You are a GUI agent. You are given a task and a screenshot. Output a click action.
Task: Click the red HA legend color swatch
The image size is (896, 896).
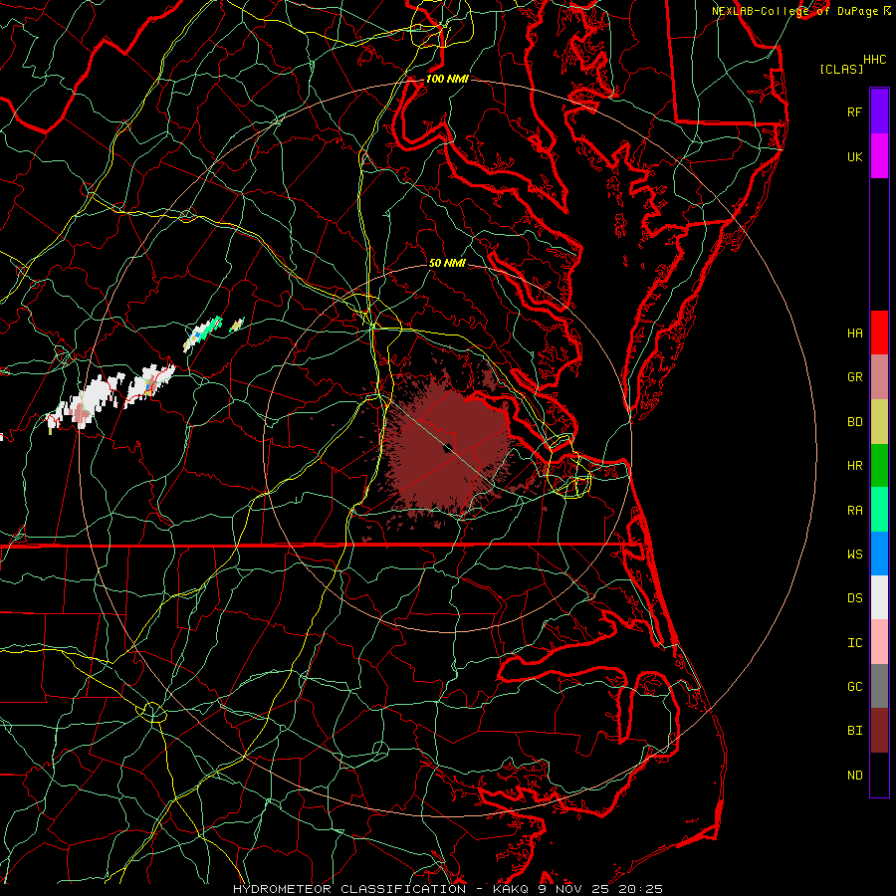click(879, 333)
